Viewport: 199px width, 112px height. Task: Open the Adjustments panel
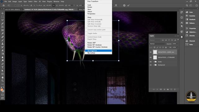(x=191, y=32)
